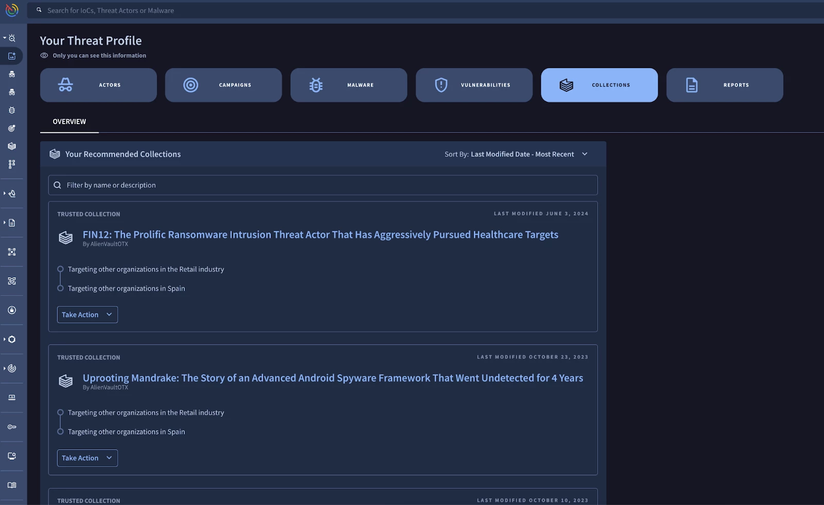Open the Uprooting Mandrake collection link

[333, 378]
